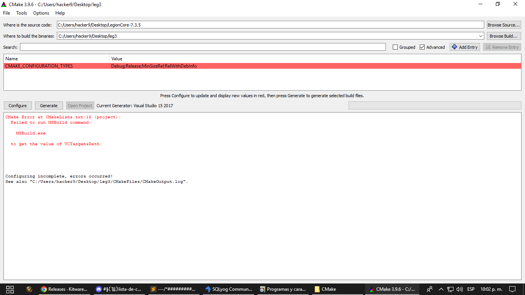
Task: Toggle the Grouped checkbox
Action: (395, 47)
